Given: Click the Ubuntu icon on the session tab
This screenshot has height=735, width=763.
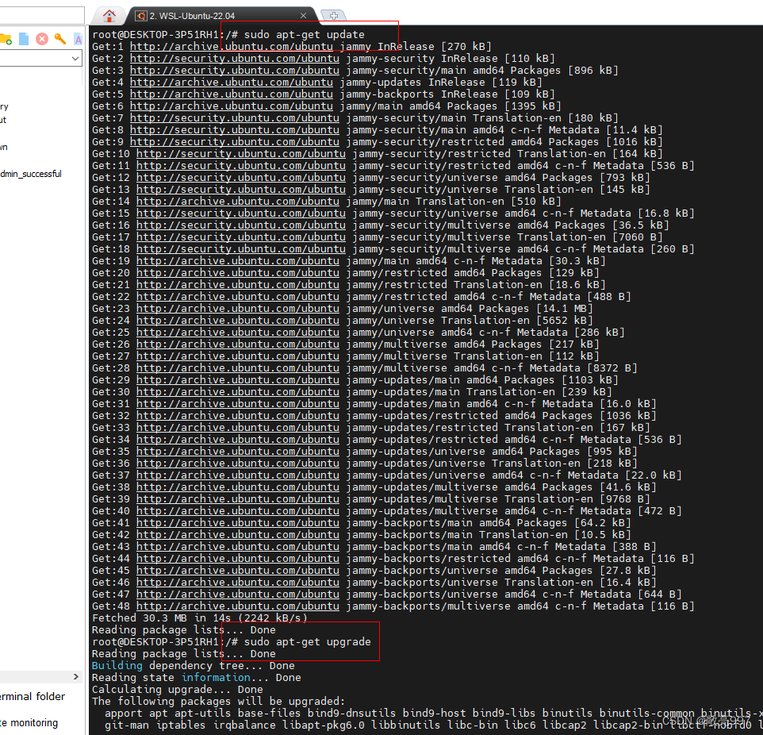Looking at the screenshot, I should [141, 16].
